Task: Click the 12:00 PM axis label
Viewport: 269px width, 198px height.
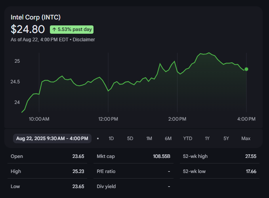Action: coord(108,119)
